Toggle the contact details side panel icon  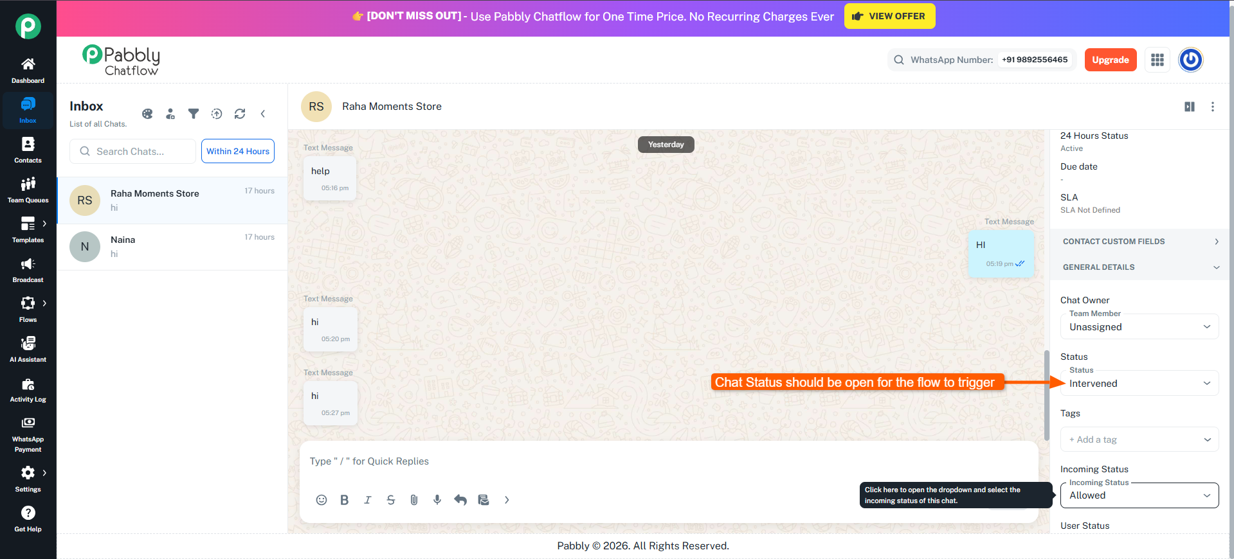(1190, 107)
